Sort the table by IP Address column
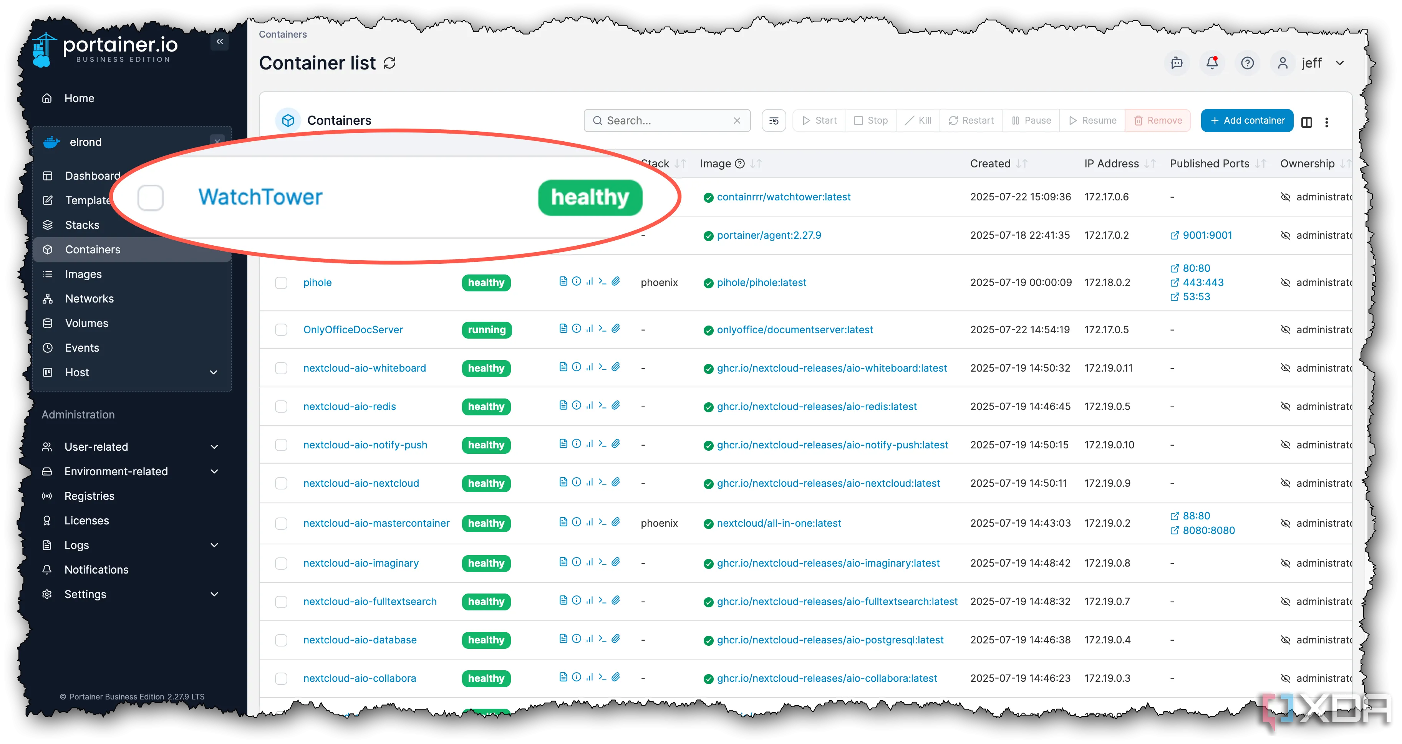1402x744 pixels. point(1120,164)
